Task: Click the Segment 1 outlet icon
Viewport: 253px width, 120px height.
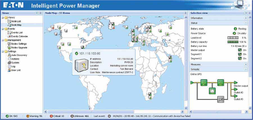Action: tap(240, 54)
